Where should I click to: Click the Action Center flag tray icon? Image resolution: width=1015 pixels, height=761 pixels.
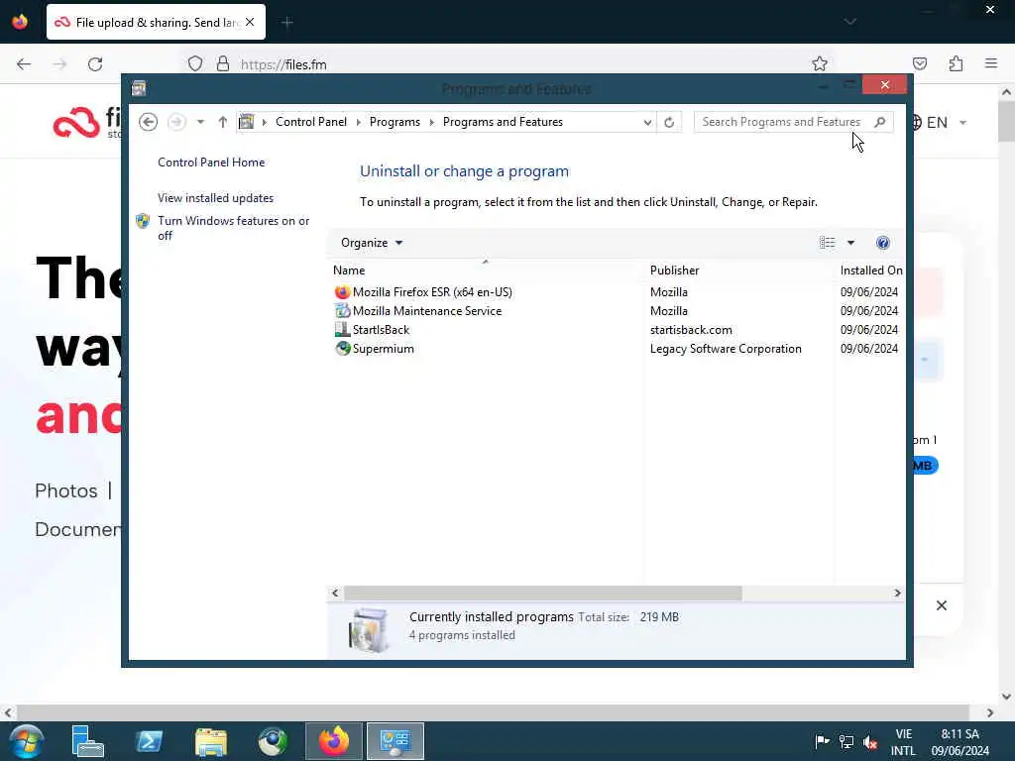tap(822, 741)
